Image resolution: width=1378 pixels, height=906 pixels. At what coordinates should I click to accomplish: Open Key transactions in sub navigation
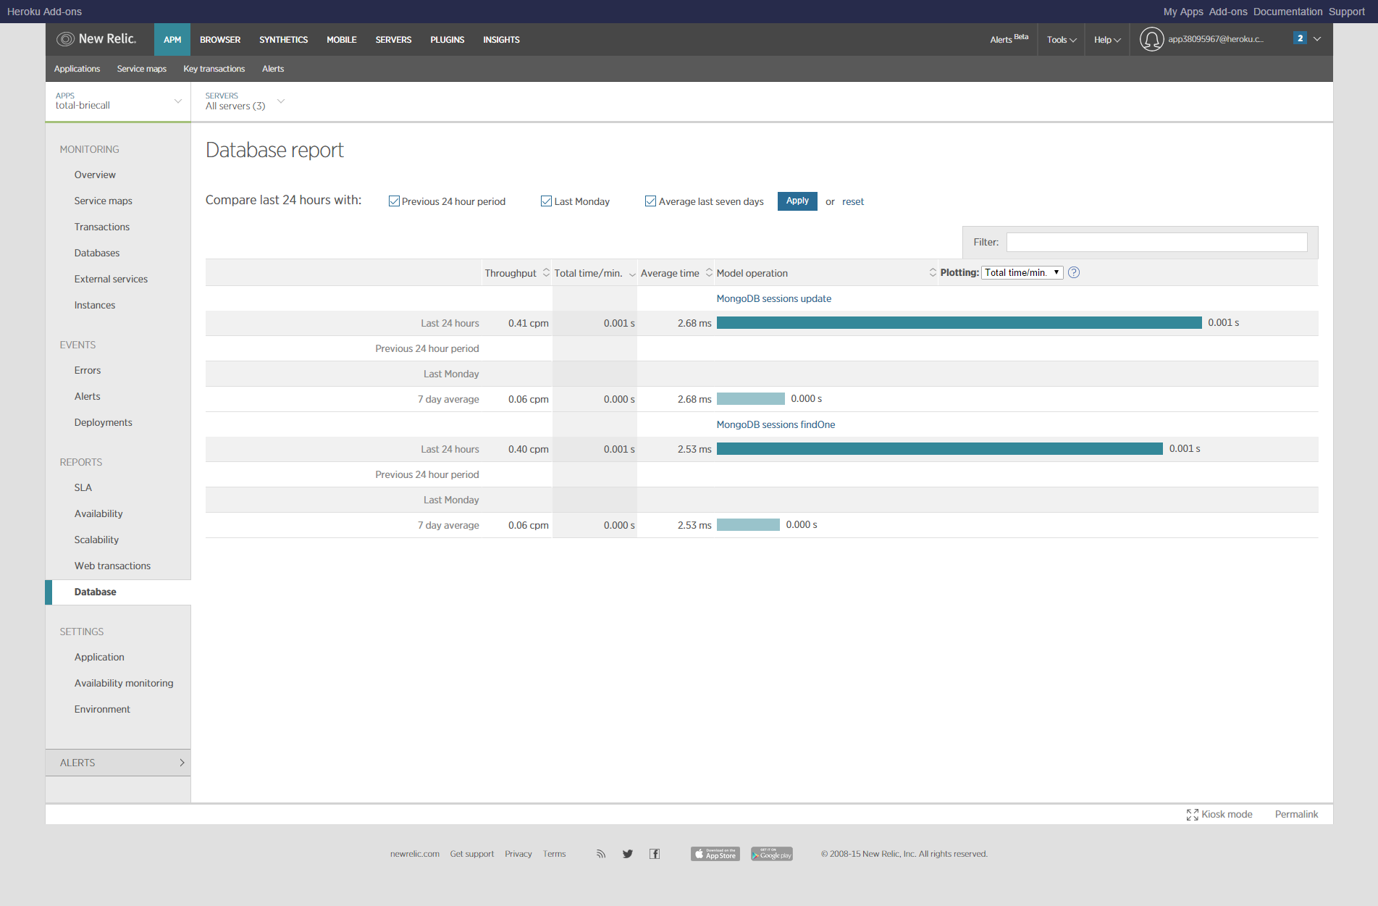click(x=214, y=69)
